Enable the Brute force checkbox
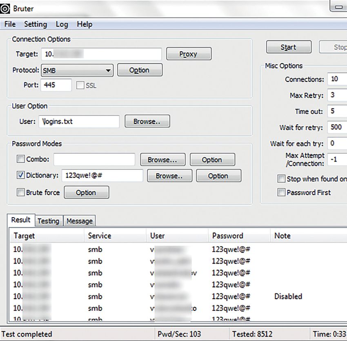Screen dimensions: 347x341 point(20,192)
